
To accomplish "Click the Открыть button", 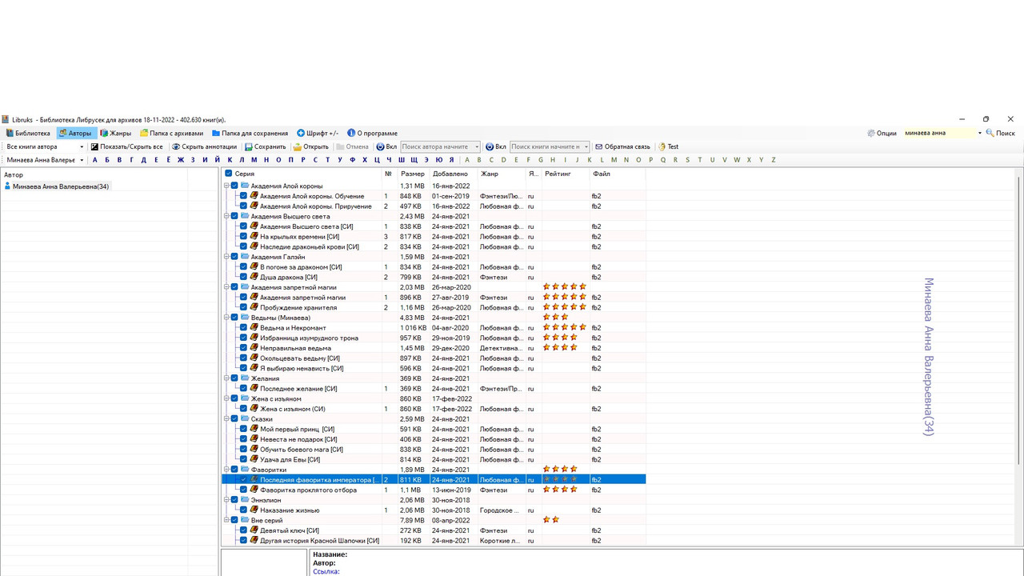I will (311, 147).
